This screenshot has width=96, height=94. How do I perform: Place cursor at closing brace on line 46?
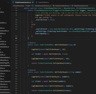pos(28,38)
